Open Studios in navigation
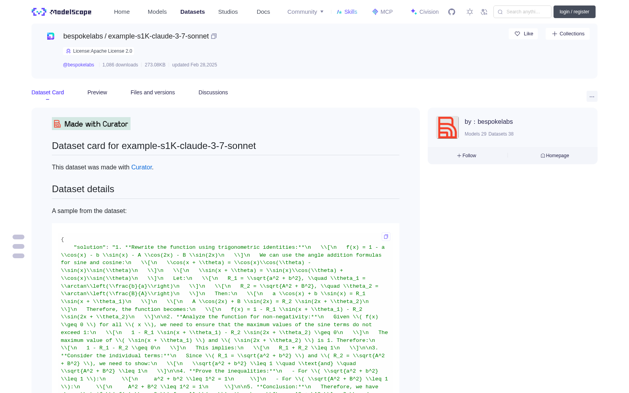 point(228,12)
